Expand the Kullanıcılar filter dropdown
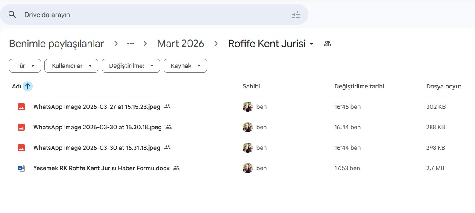Image resolution: width=475 pixels, height=213 pixels. click(x=71, y=66)
